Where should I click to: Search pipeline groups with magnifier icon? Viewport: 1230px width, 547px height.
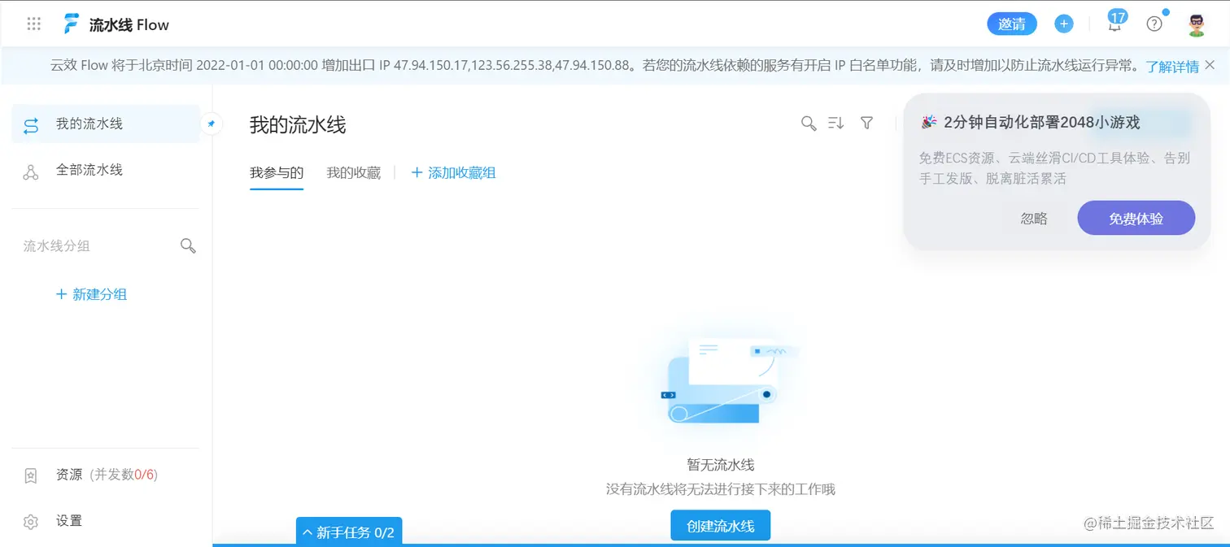tap(188, 245)
